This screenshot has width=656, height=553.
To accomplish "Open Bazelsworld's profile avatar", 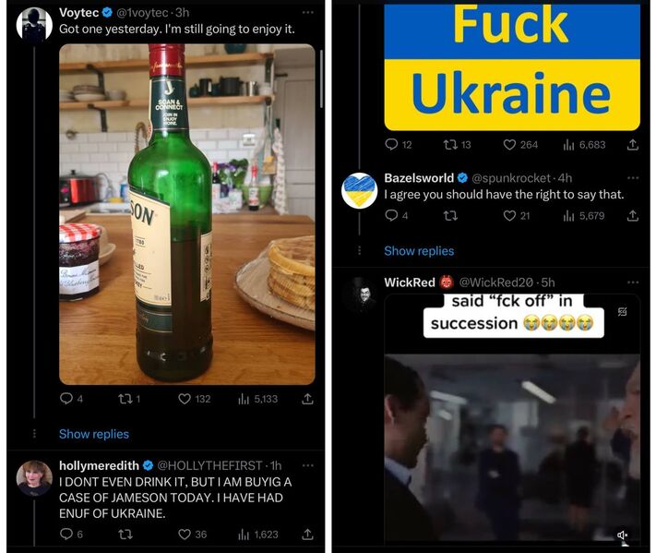I will [360, 190].
